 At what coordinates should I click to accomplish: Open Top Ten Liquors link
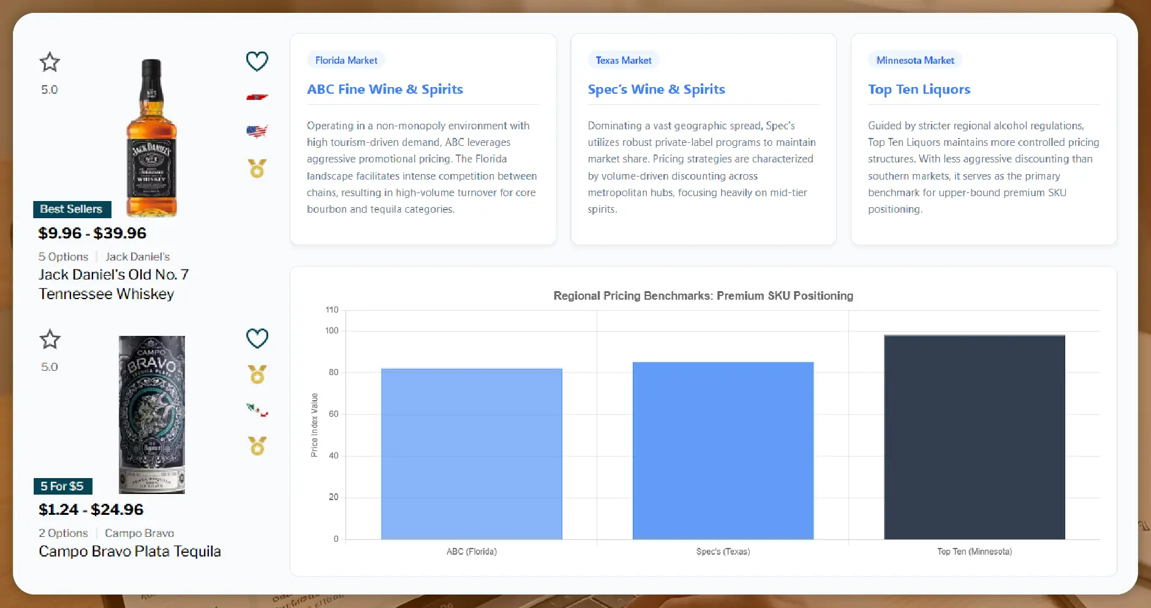point(919,89)
